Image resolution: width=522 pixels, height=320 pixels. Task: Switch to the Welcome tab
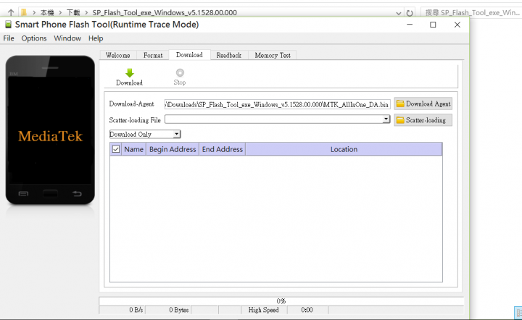118,55
